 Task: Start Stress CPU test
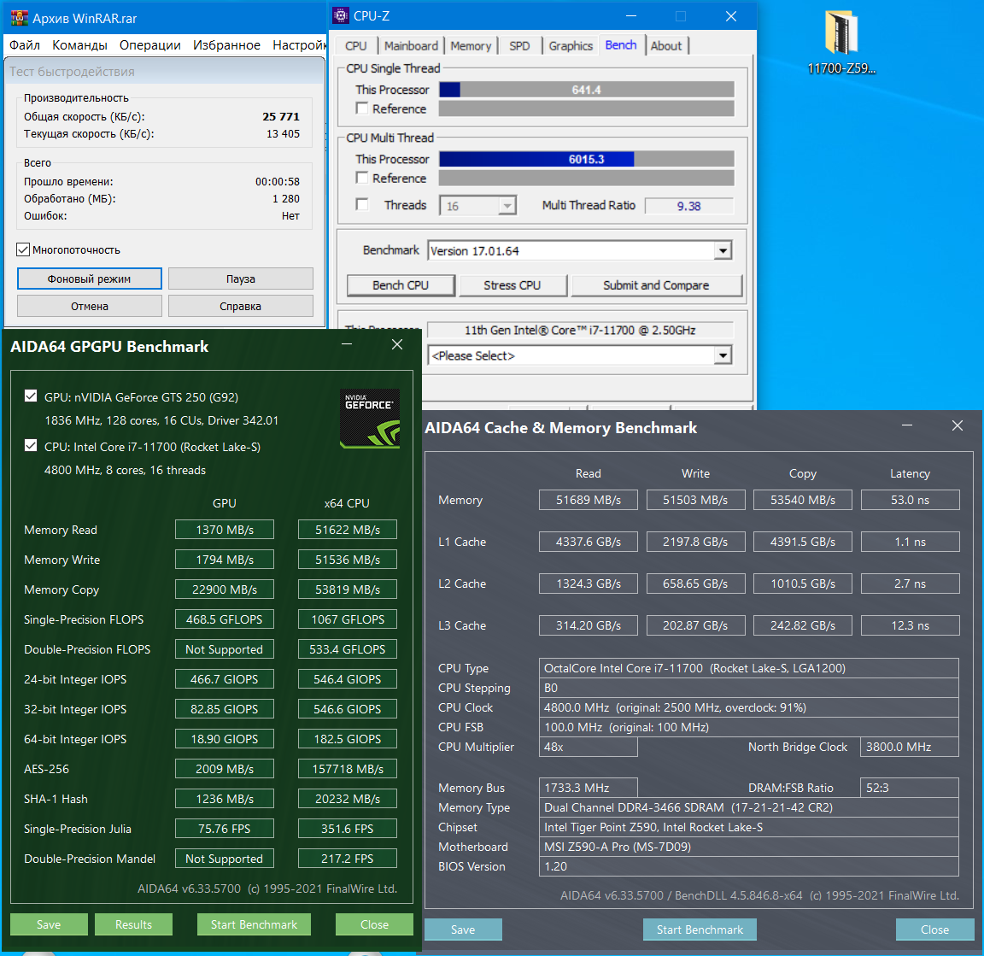pyautogui.click(x=512, y=285)
